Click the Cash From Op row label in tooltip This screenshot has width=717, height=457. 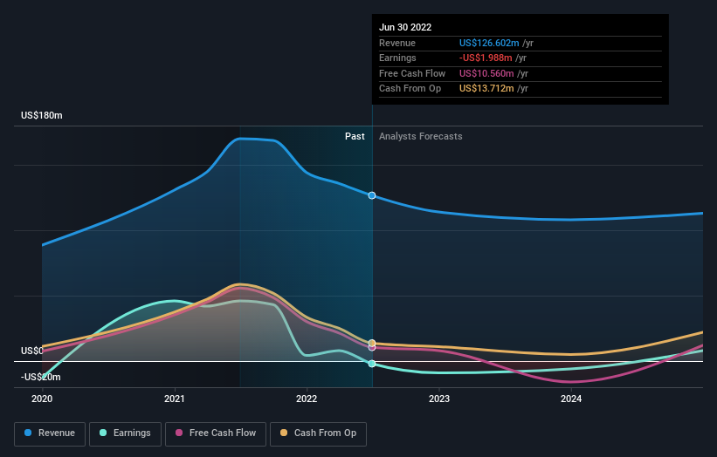point(410,89)
